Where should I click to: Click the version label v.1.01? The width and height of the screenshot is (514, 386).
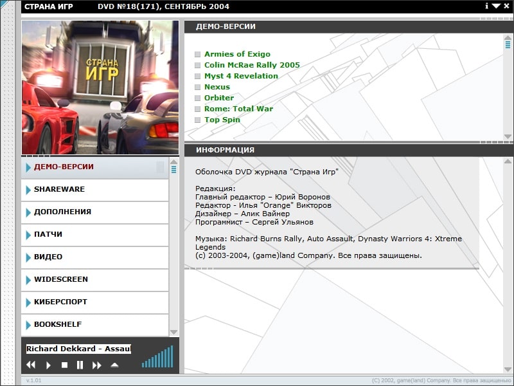34,380
